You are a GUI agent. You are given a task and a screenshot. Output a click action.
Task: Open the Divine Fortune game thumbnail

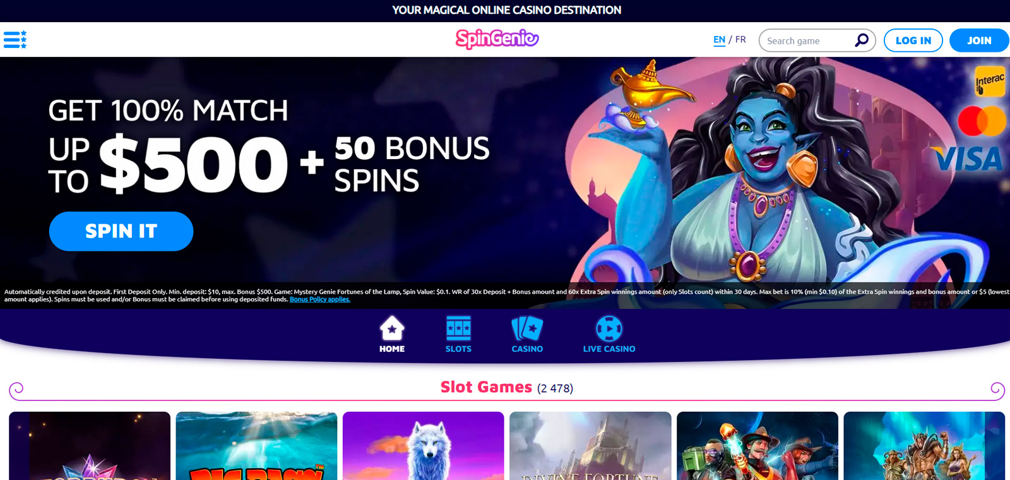point(590,446)
